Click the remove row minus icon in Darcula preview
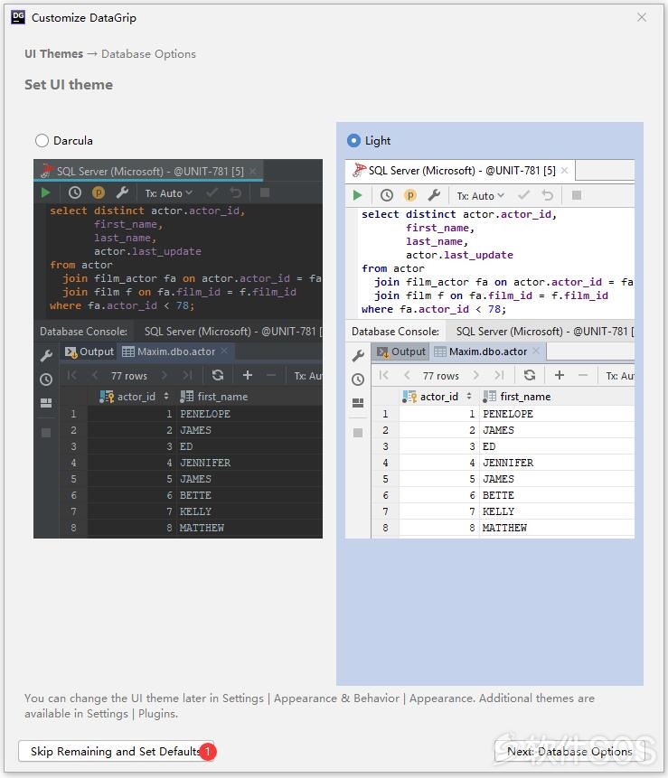 [x=271, y=375]
